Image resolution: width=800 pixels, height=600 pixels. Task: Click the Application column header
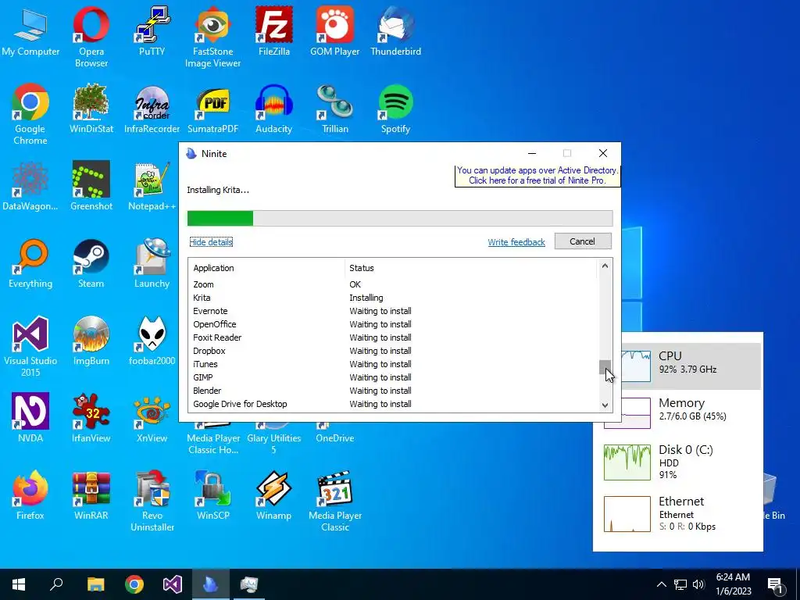pyautogui.click(x=267, y=268)
